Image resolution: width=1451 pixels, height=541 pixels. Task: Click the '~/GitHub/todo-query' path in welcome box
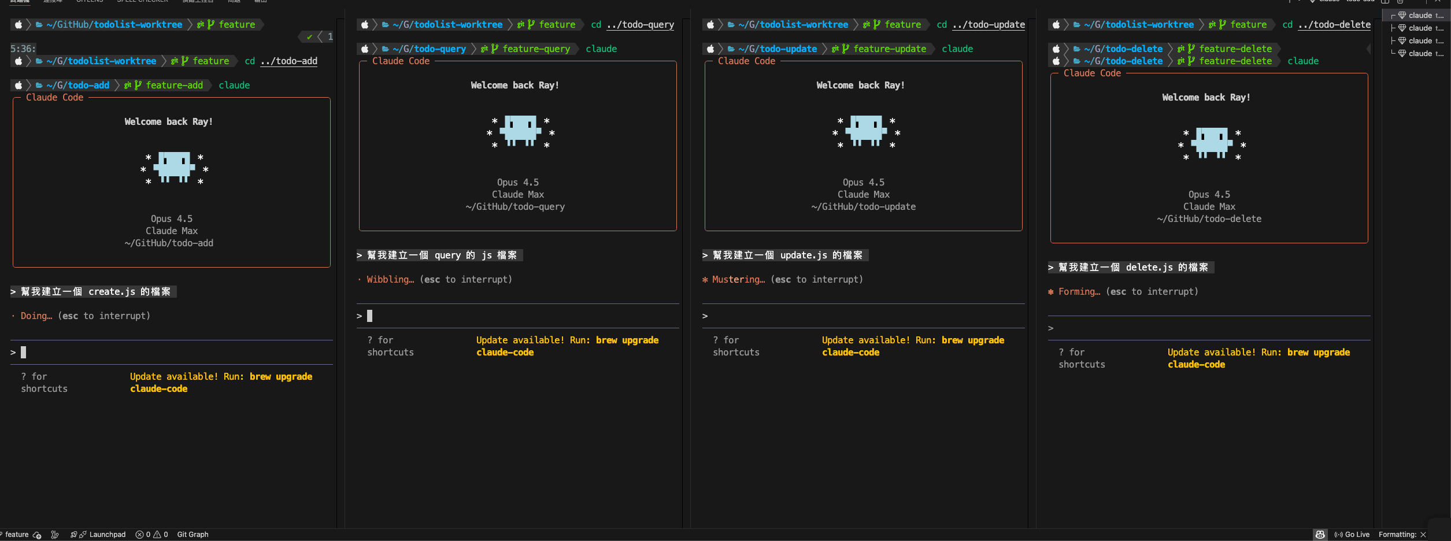(515, 207)
